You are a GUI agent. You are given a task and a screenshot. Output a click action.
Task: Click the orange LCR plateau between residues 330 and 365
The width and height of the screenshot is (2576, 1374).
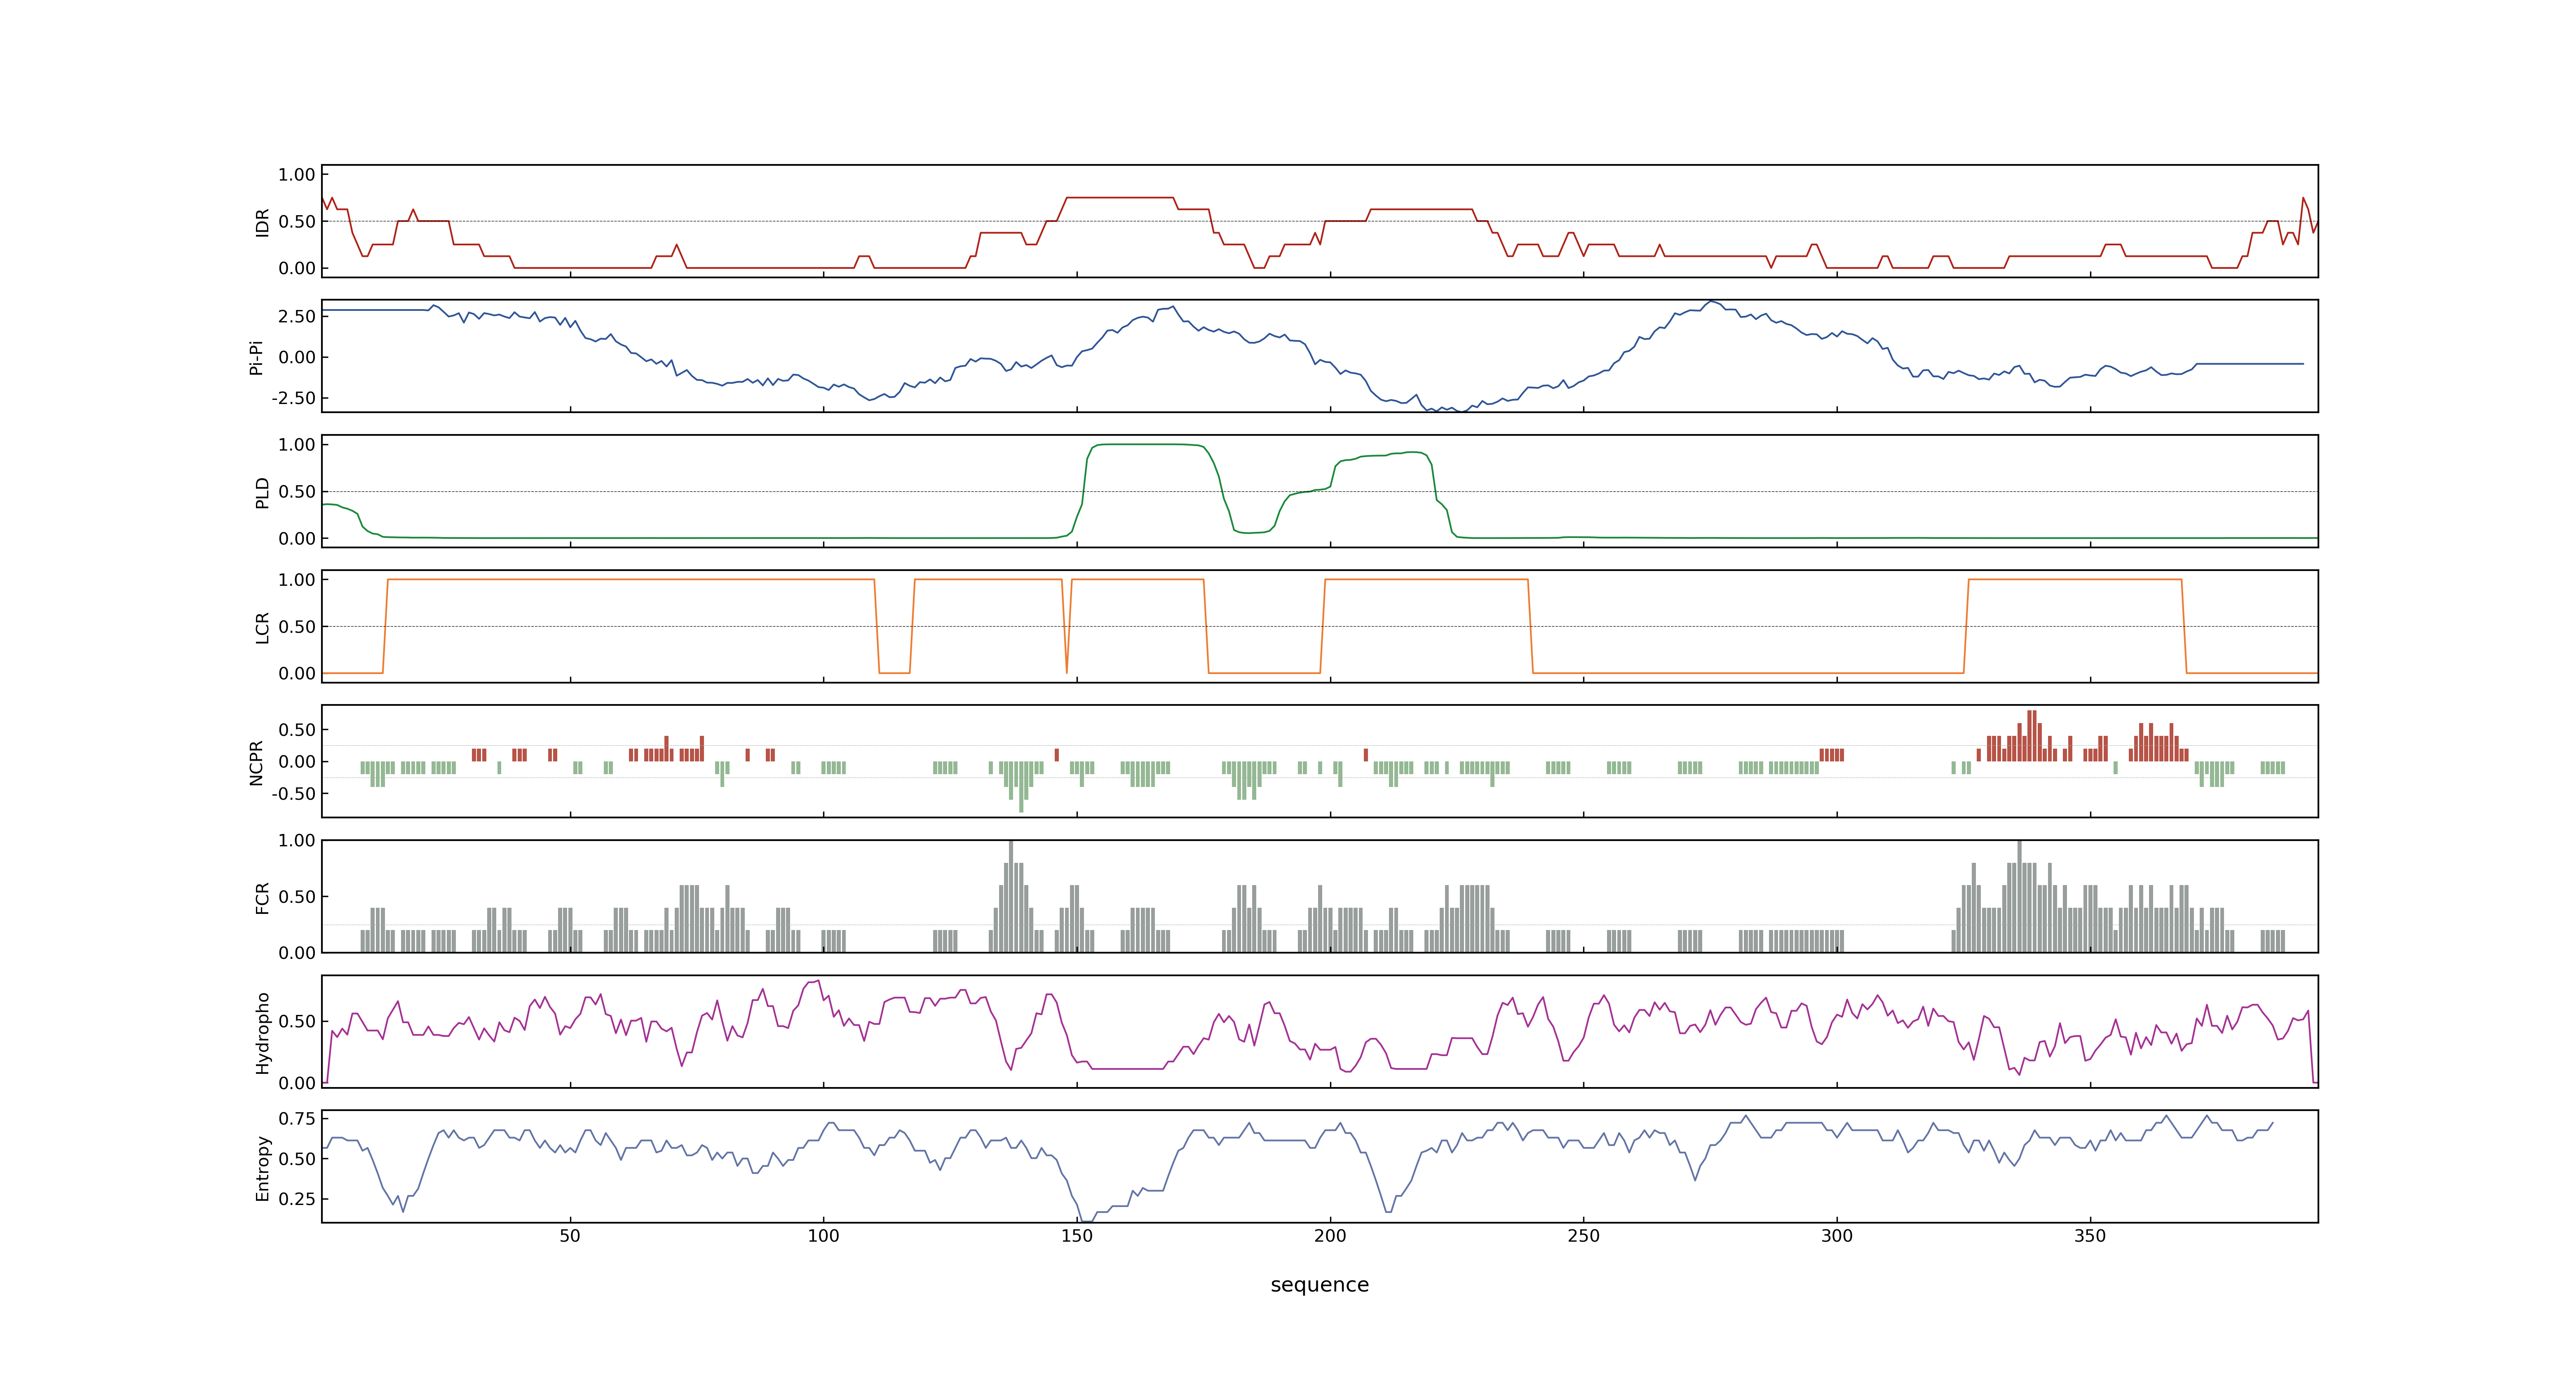click(x=2075, y=579)
